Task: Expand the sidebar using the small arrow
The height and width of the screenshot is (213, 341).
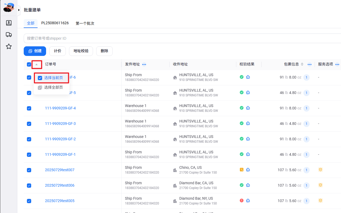Action: (19, 10)
